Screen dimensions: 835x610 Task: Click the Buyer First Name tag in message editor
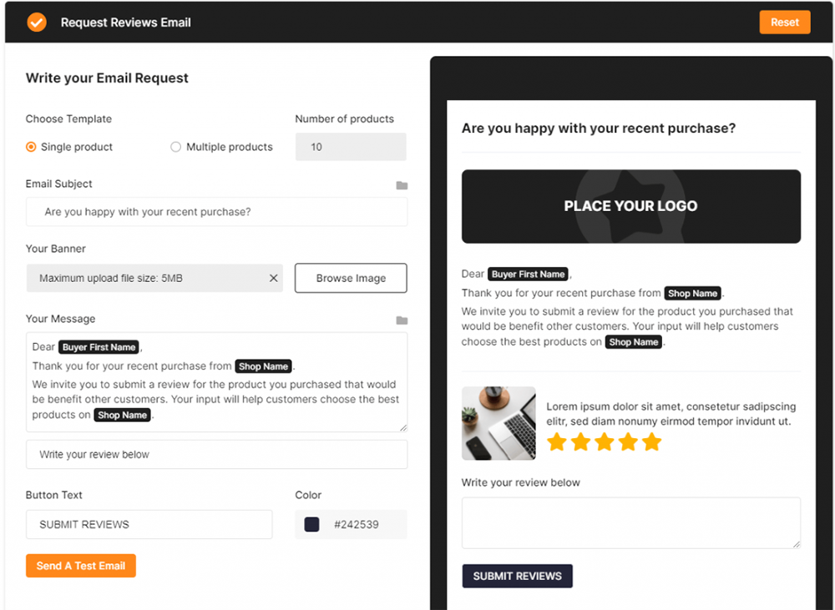click(99, 347)
